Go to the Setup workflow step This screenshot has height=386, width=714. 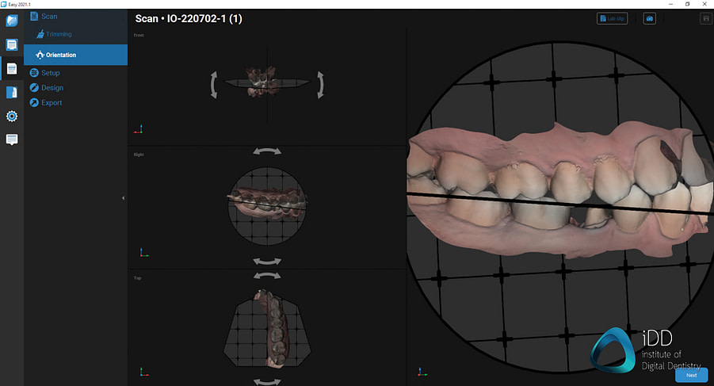coord(50,73)
